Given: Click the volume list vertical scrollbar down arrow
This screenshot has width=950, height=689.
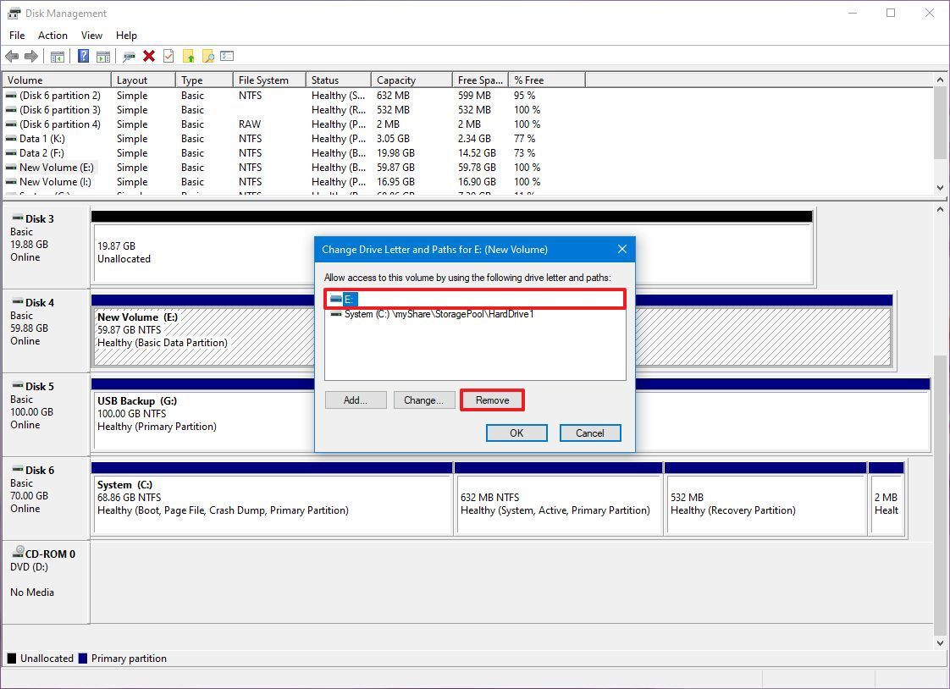Looking at the screenshot, I should click(942, 188).
